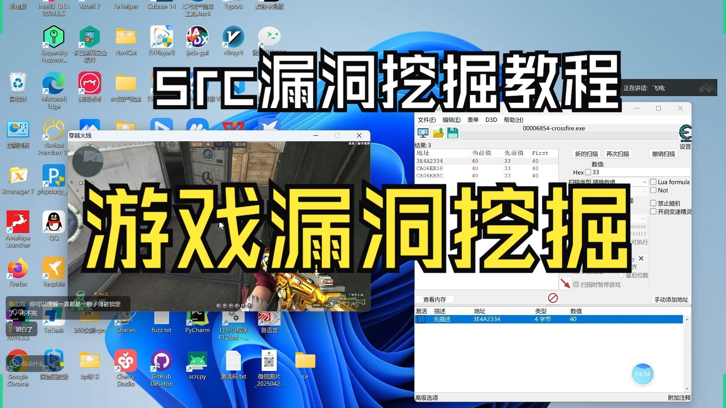Enable the Not checkbox
This screenshot has width=726, height=408.
653,190
